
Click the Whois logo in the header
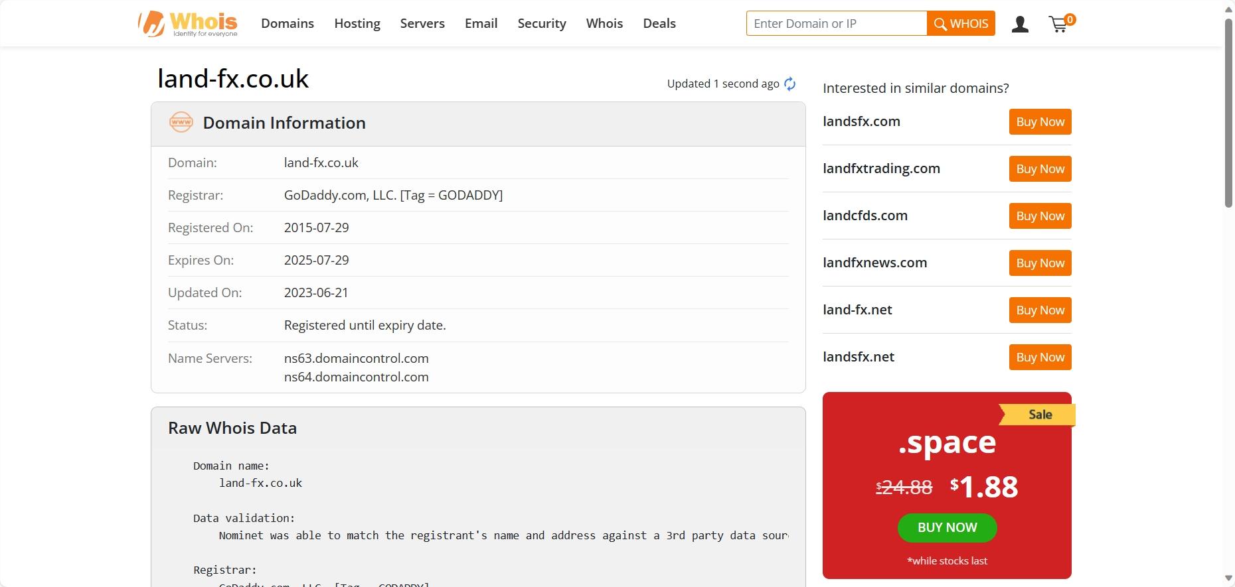coord(188,24)
